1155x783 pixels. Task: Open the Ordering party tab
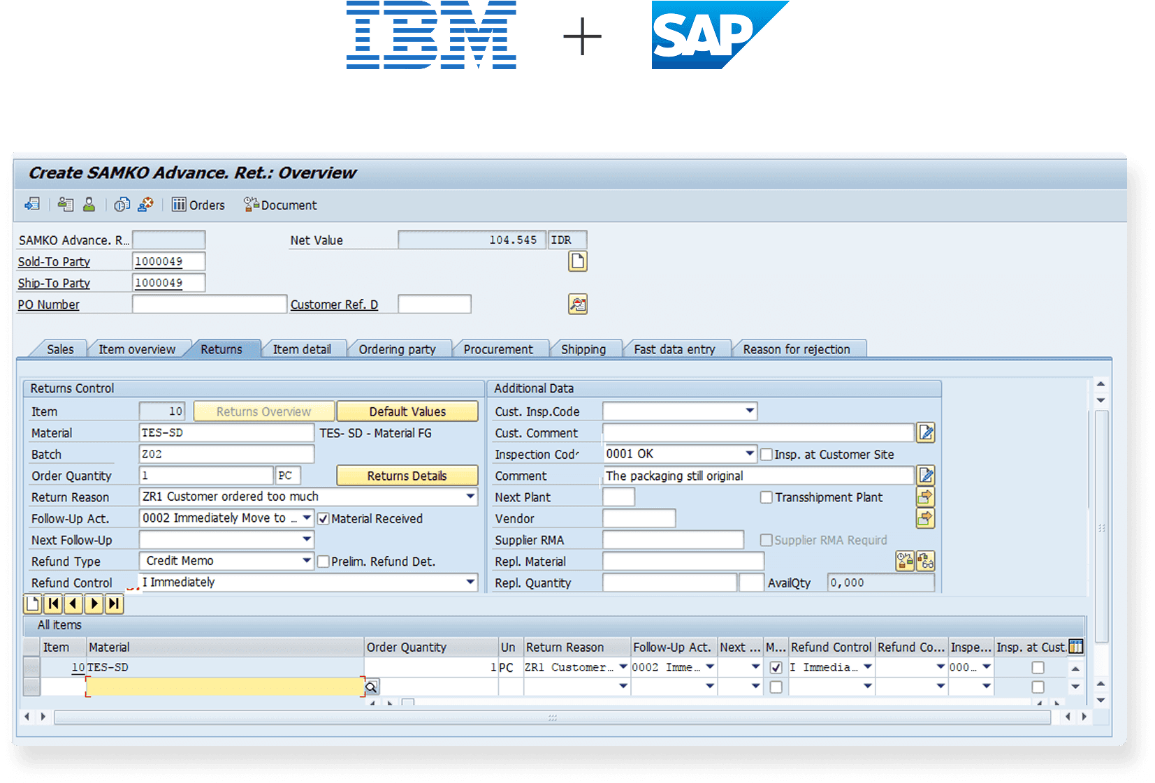397,349
